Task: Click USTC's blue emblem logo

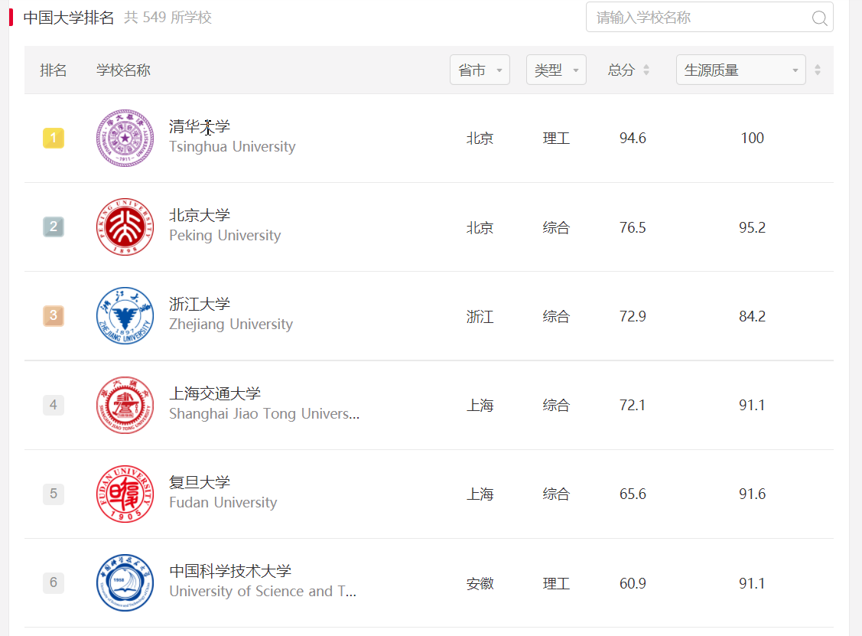Action: coord(125,583)
